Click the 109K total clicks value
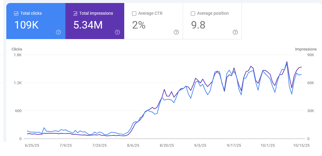322x156 pixels. pos(26,25)
